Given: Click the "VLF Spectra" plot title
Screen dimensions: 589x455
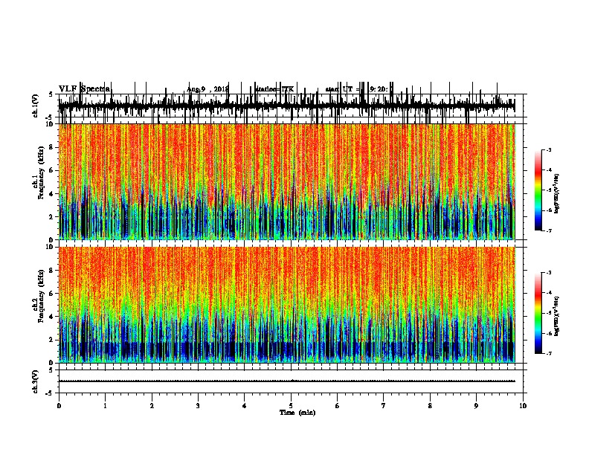Looking at the screenshot, I should coord(85,89).
